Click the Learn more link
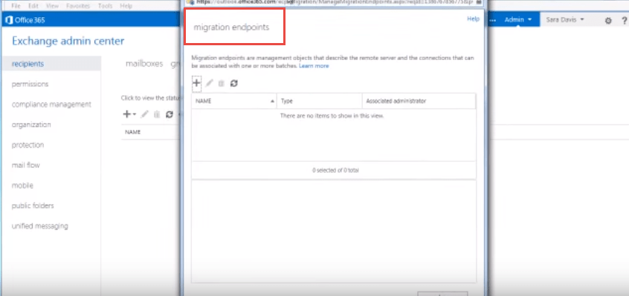Viewport: 629px width, 296px height. pyautogui.click(x=314, y=66)
